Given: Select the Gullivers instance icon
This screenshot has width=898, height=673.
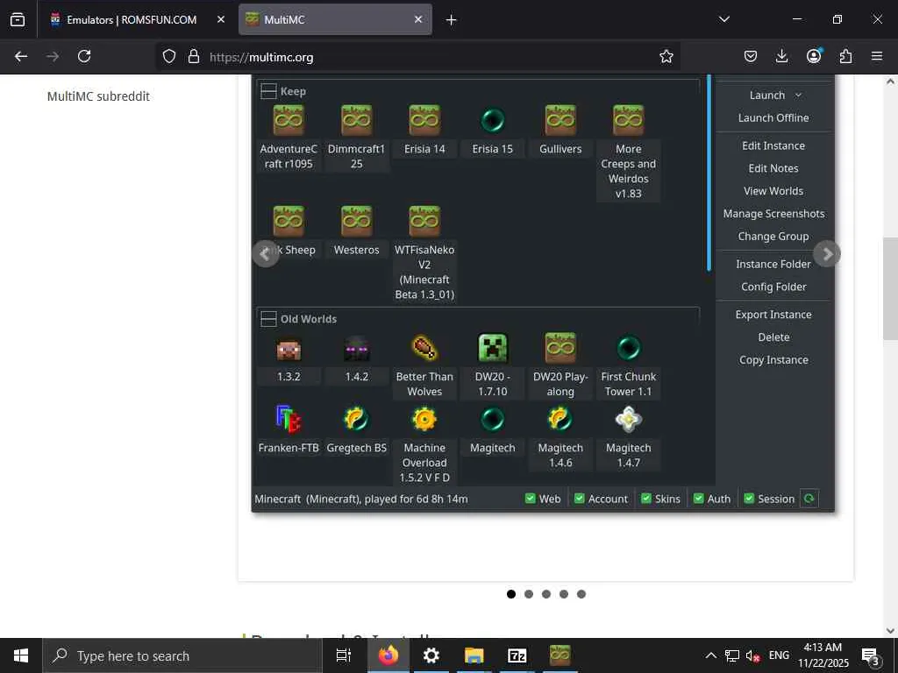Looking at the screenshot, I should pos(560,120).
